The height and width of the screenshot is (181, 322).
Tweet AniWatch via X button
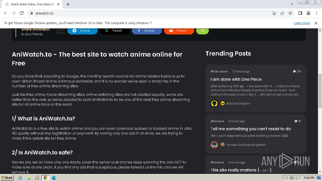[x=114, y=31]
